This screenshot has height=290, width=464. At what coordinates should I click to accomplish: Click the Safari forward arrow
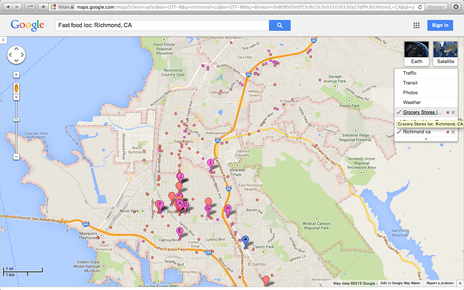17,7
